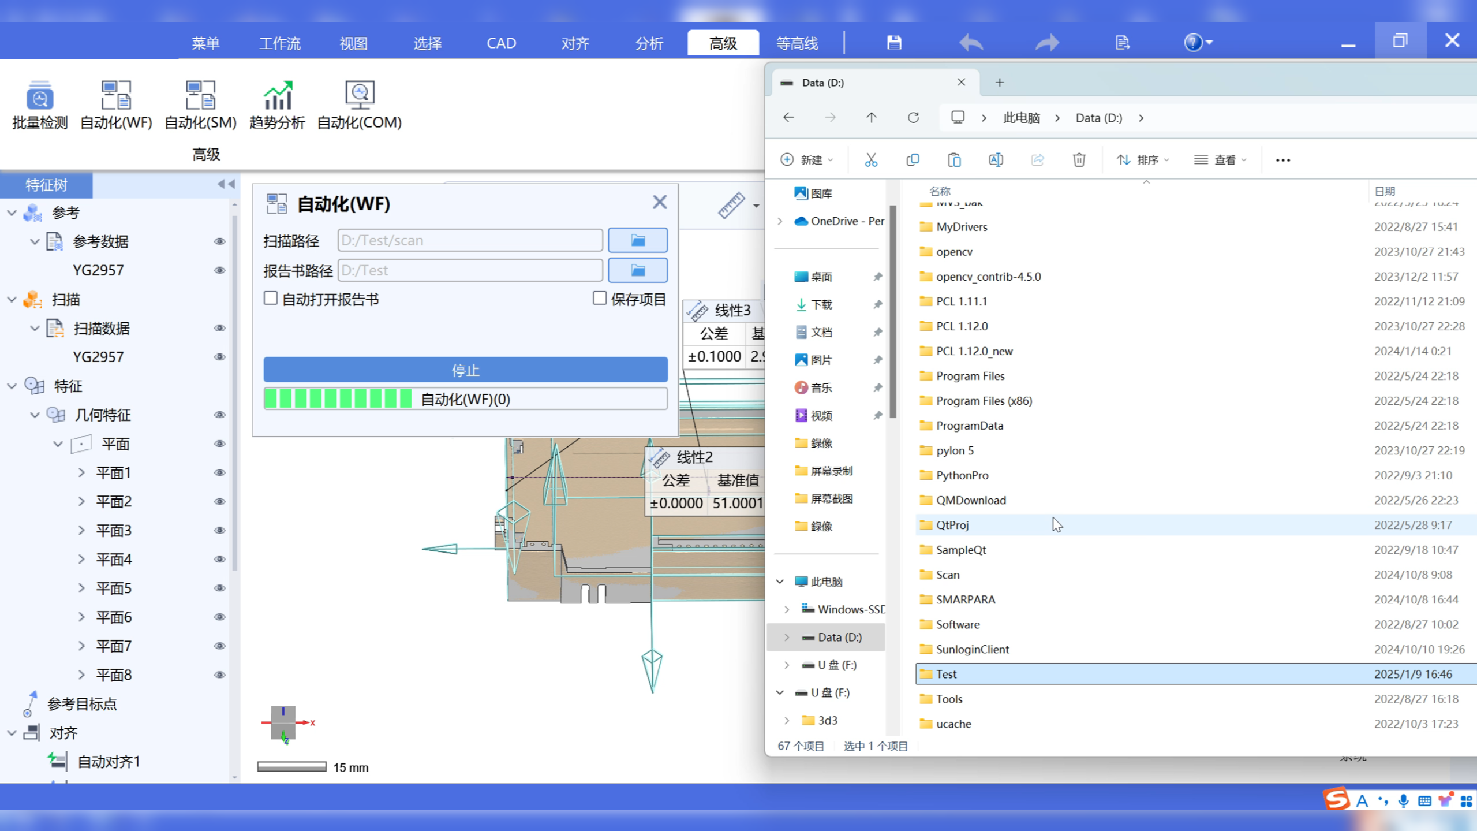Viewport: 1477px width, 831px height.
Task: Click the save icon in the title bar
Action: (x=894, y=42)
